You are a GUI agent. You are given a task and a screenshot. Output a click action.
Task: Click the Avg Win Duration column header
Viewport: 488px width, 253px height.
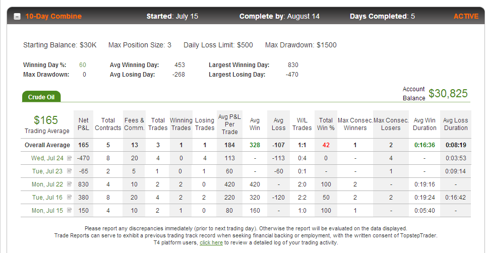(424, 124)
